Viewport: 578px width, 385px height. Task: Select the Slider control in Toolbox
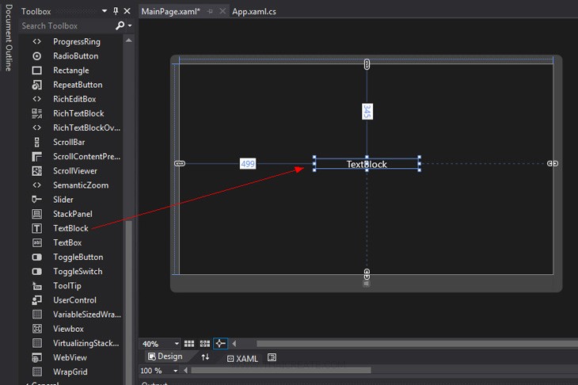[63, 200]
